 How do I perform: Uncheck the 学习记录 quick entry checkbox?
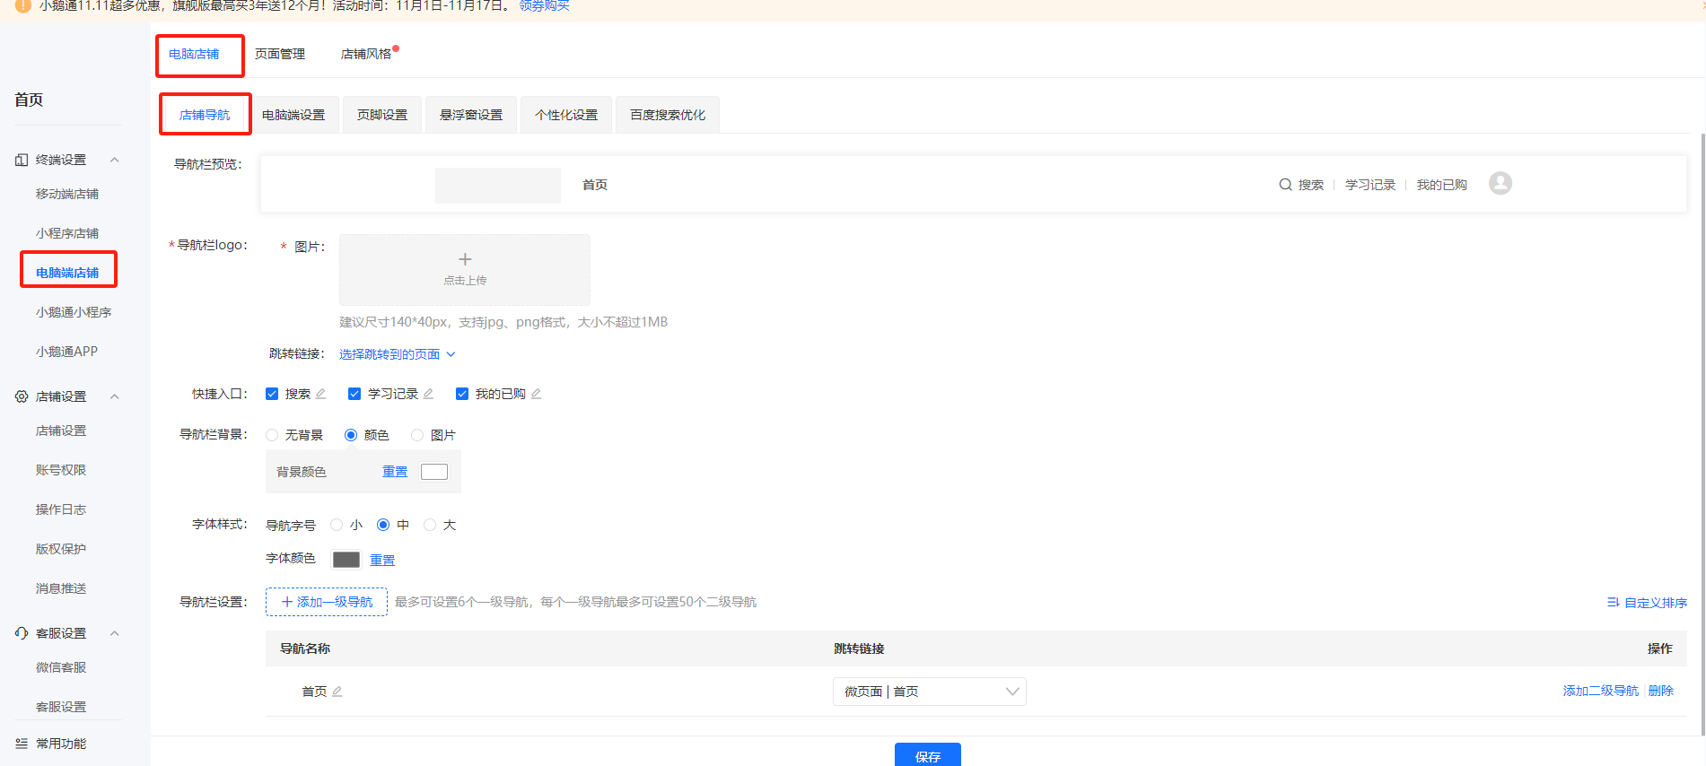point(354,394)
